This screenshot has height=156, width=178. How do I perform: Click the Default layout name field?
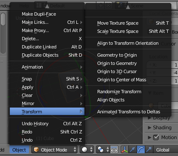(72, 6)
